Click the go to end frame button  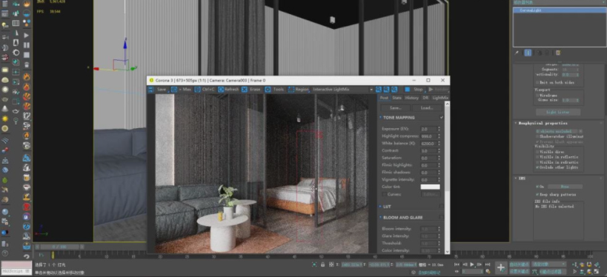click(487, 264)
